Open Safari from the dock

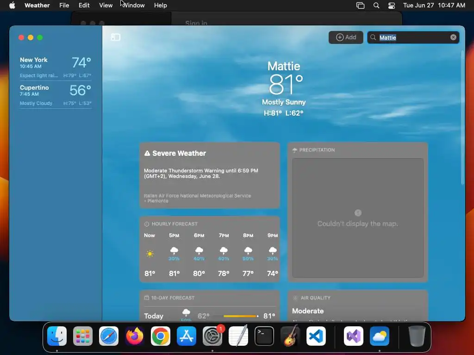109,336
